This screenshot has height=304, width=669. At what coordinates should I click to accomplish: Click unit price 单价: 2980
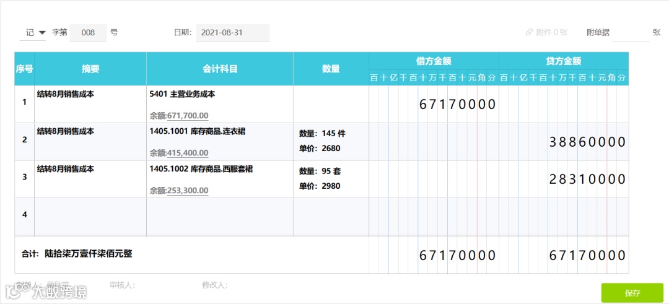tap(320, 186)
